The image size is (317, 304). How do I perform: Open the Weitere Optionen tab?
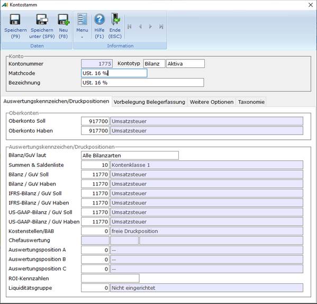tap(212, 102)
